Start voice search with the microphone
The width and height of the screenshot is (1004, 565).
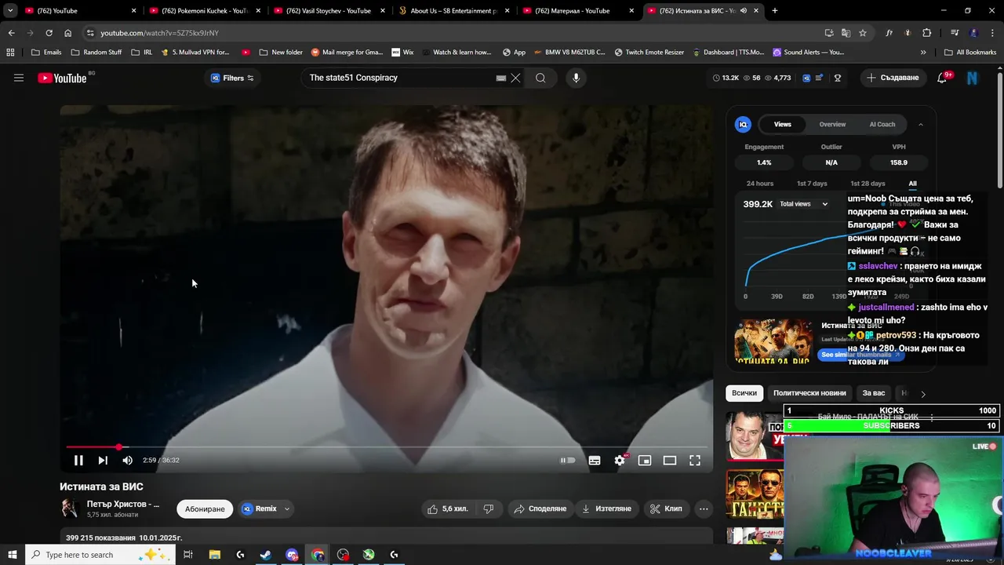click(576, 78)
